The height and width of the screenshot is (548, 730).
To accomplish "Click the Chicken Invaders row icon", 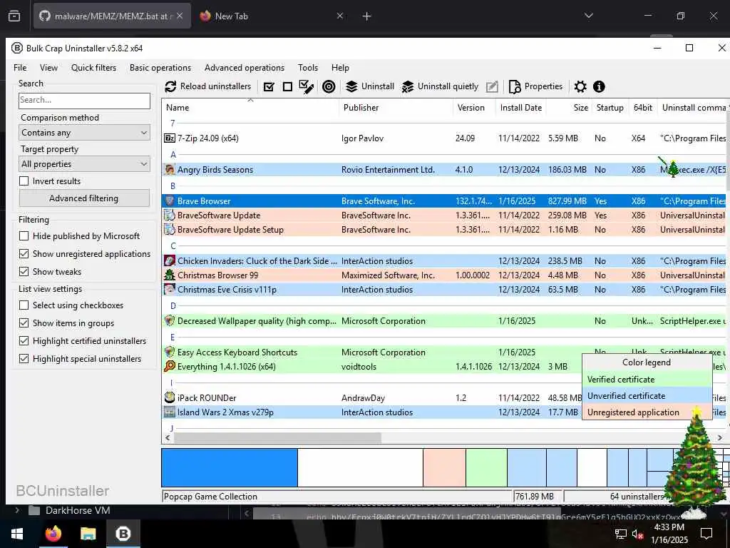I will (170, 261).
